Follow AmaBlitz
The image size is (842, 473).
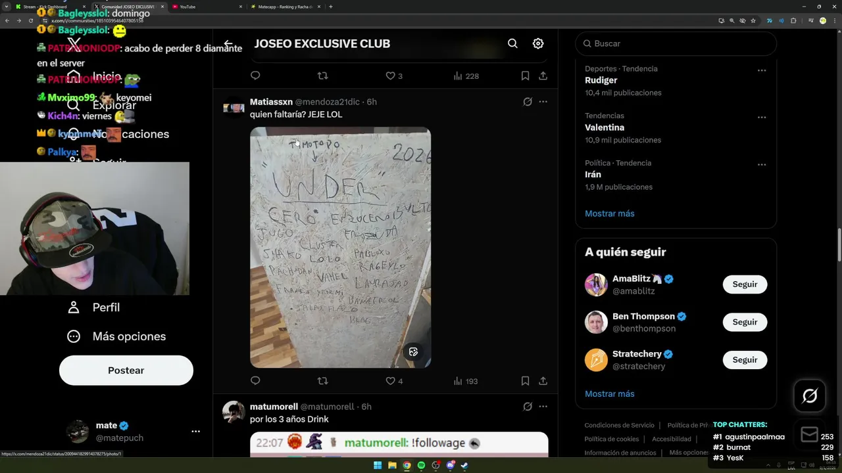745,284
